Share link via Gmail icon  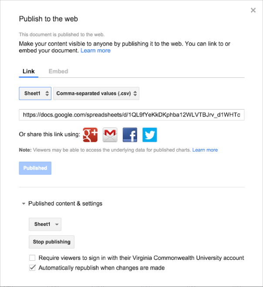coord(110,135)
